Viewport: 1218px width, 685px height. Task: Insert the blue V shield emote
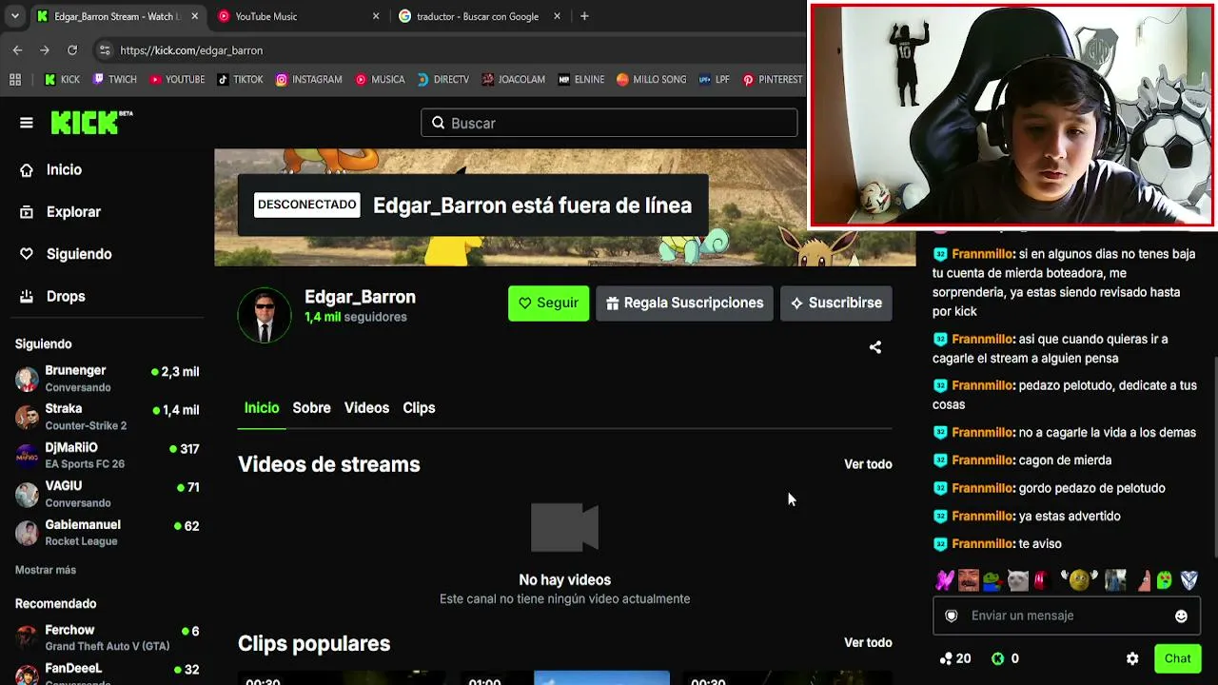1189,579
